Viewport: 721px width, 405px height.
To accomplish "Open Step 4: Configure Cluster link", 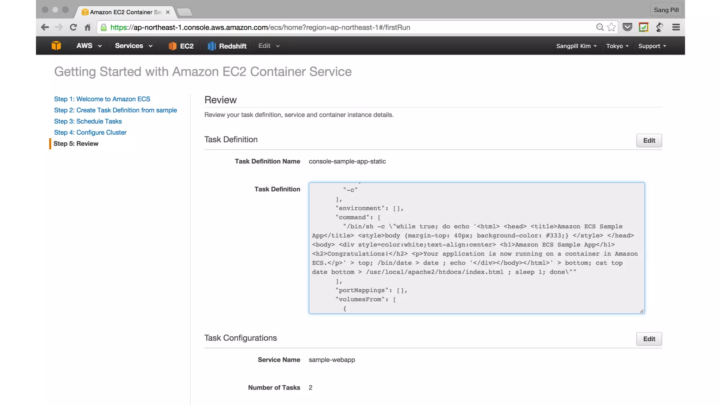I will [x=90, y=133].
